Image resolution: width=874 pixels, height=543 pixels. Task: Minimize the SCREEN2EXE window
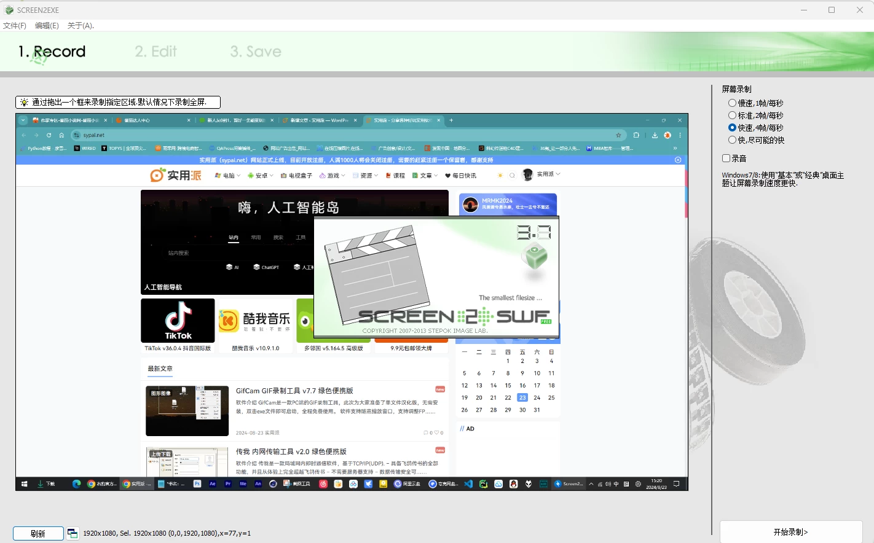(x=804, y=10)
